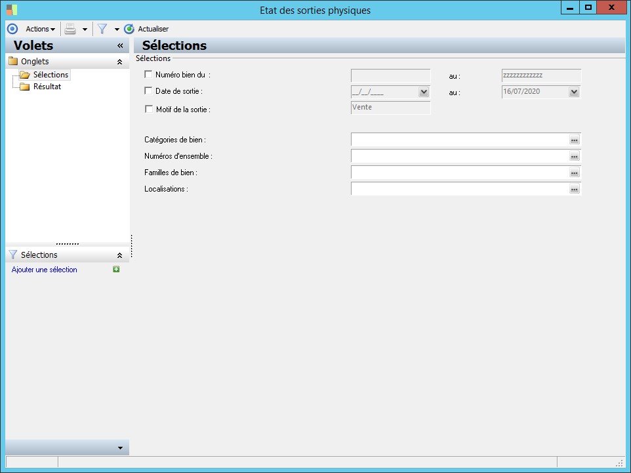631x473 pixels.
Task: Open Numéros d'ensemble browse button
Action: pos(574,156)
